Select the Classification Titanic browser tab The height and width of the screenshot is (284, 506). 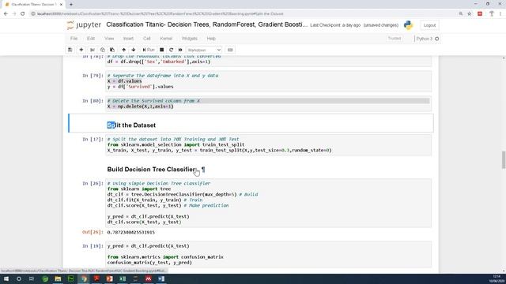(x=33, y=5)
